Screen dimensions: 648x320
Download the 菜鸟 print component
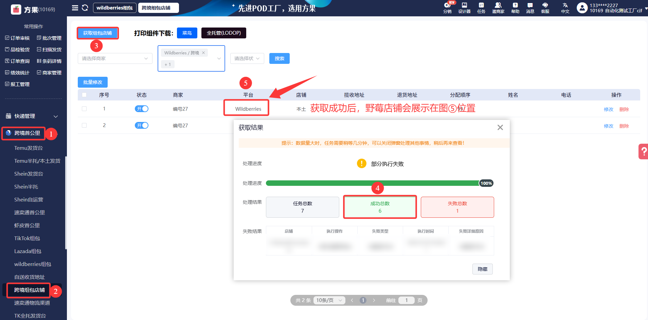click(x=187, y=33)
